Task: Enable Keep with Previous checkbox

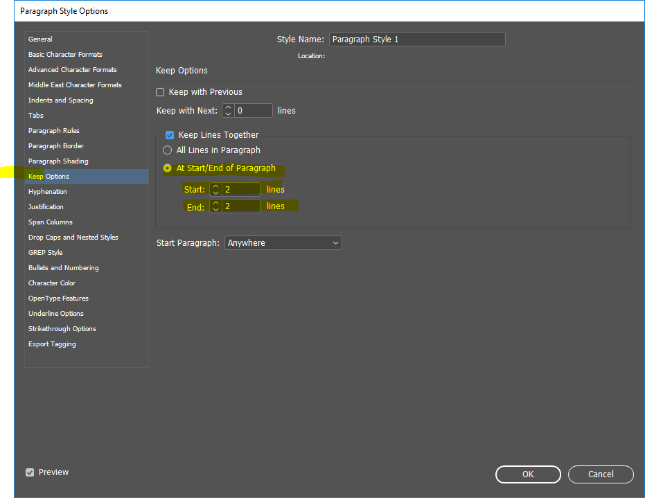Action: pyautogui.click(x=160, y=92)
